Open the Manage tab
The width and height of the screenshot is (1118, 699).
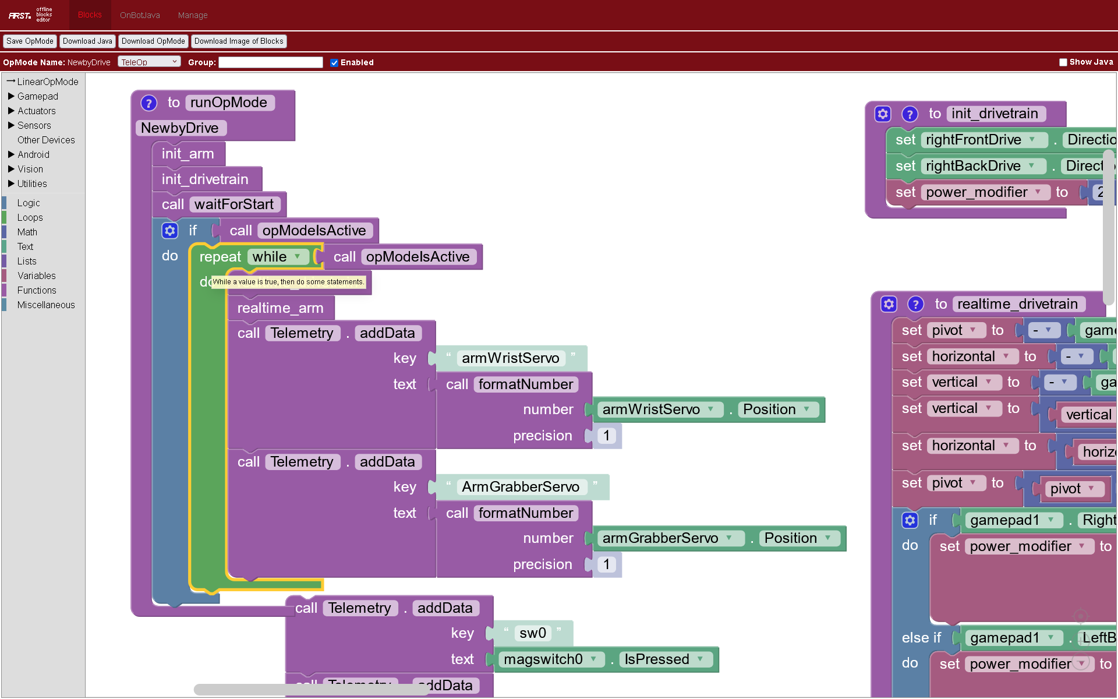click(193, 15)
